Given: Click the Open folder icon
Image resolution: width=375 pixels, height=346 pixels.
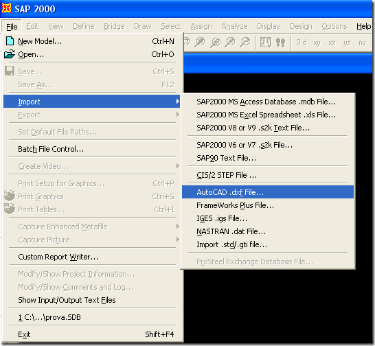Looking at the screenshot, I should pos(10,54).
